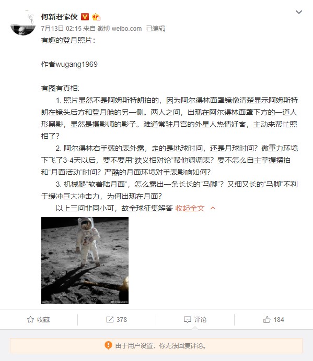Open the 何新老家伙 username link
The height and width of the screenshot is (361, 313).
[x=59, y=17]
